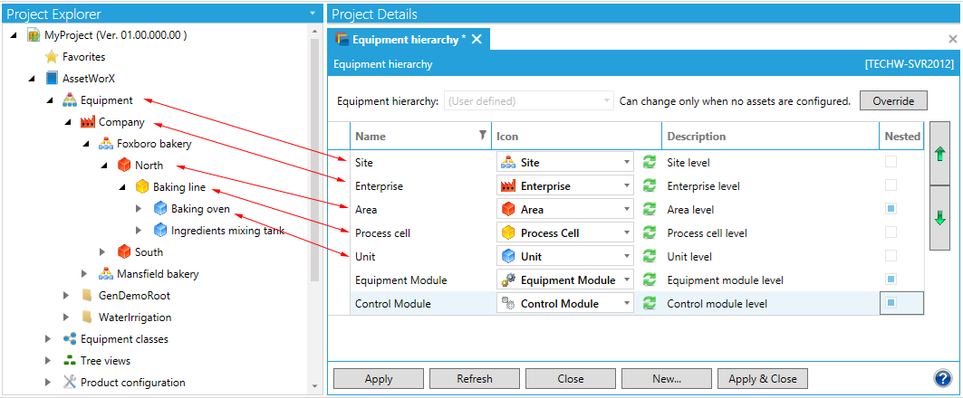Image resolution: width=963 pixels, height=398 pixels.
Task: Click the Override button
Action: pos(892,101)
